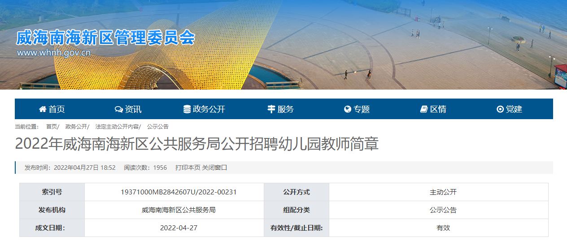Click the 威海南海新区公共服务局 table cell
The height and width of the screenshot is (241, 567).
[x=174, y=210]
